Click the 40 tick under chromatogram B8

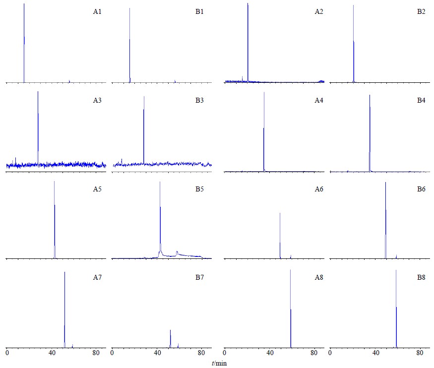pyautogui.click(x=376, y=353)
